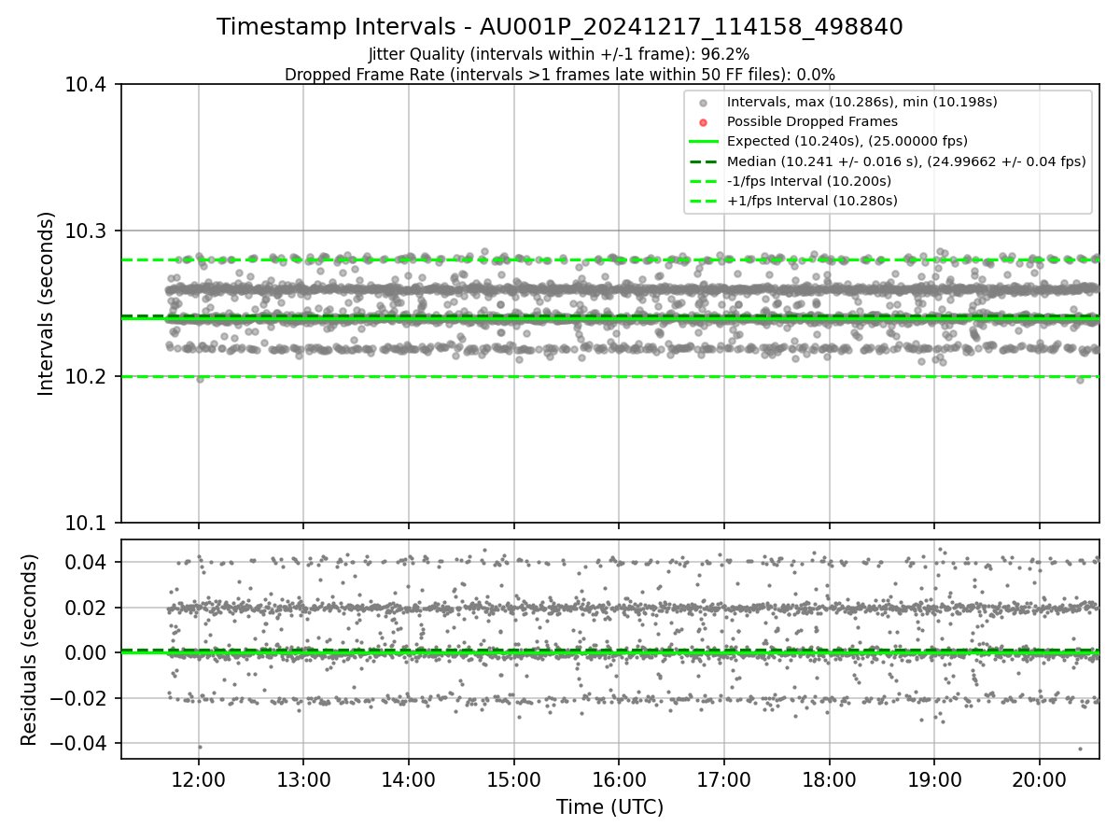Screen dimensions: 1120x840
Task: Click the 18:00 time tick label
Action: coord(830,780)
